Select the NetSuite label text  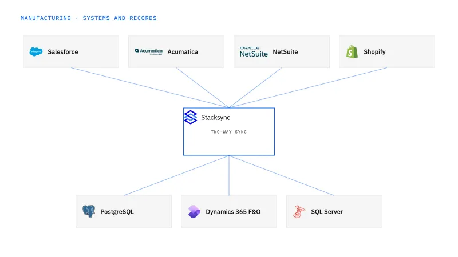point(285,52)
